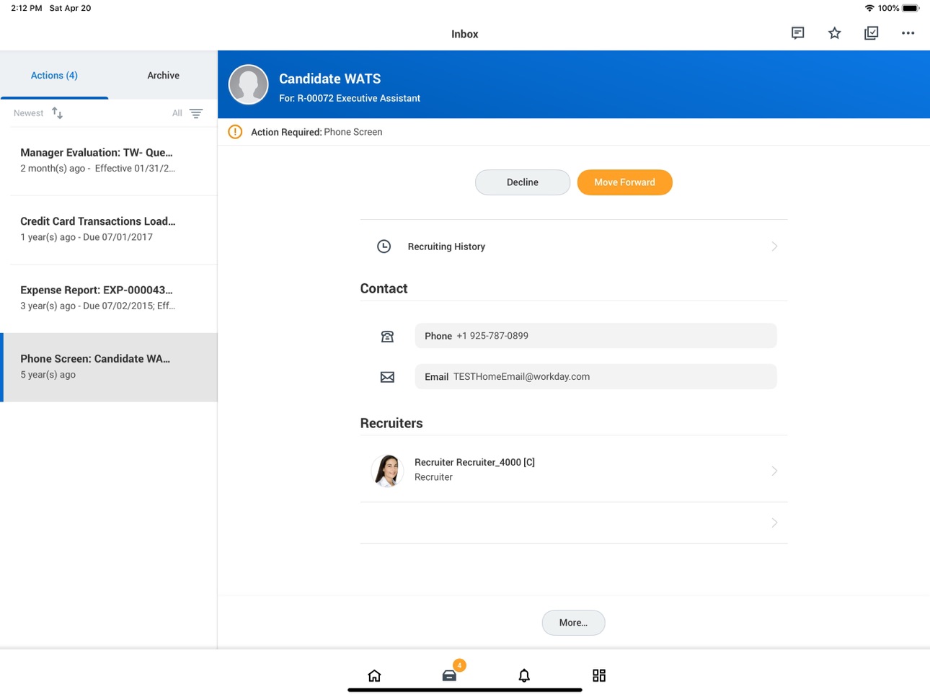Open the filter lines icon beside All
The image size is (930, 697).
coord(196,113)
